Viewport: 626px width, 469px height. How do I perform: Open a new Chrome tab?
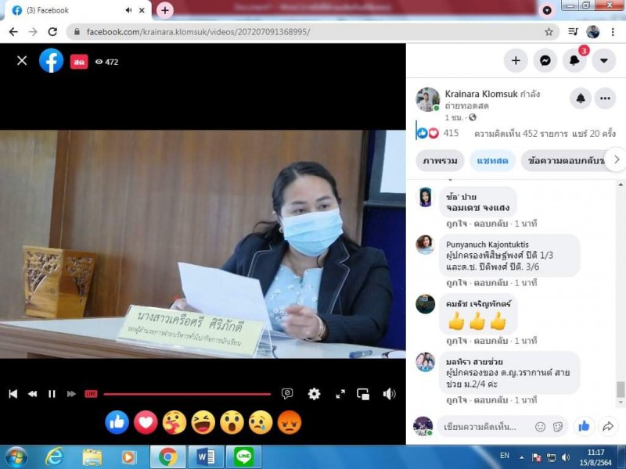tap(165, 10)
